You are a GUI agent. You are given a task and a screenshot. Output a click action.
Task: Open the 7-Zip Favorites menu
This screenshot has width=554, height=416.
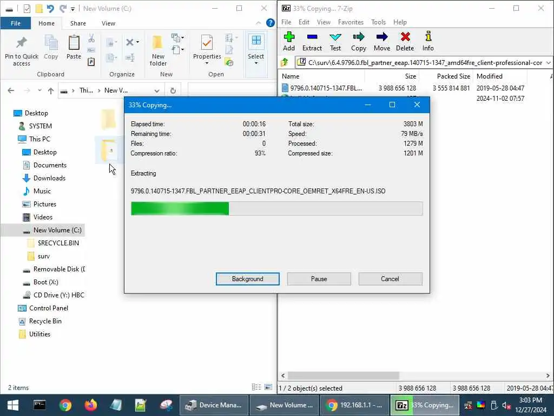[x=351, y=22]
